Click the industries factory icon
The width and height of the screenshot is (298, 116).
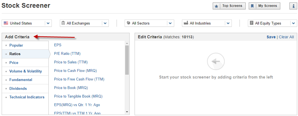(186, 23)
